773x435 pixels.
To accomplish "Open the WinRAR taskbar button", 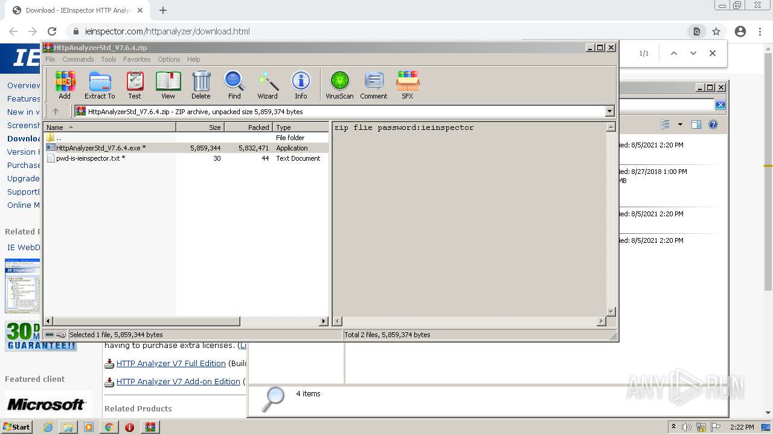I will [150, 427].
